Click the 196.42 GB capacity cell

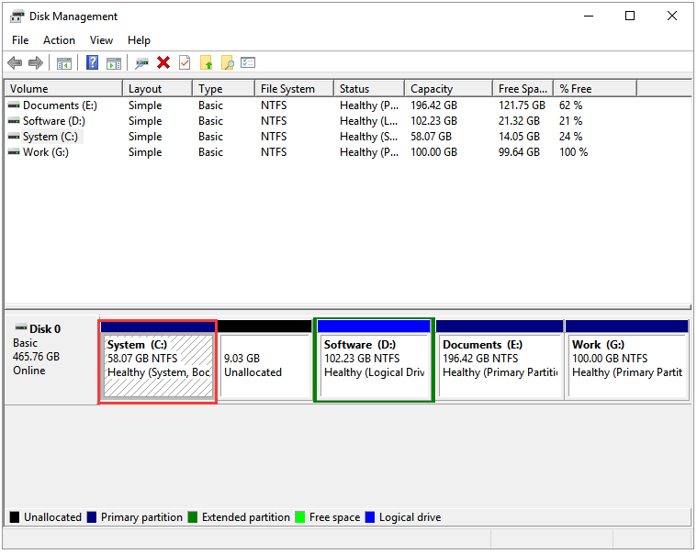click(433, 105)
